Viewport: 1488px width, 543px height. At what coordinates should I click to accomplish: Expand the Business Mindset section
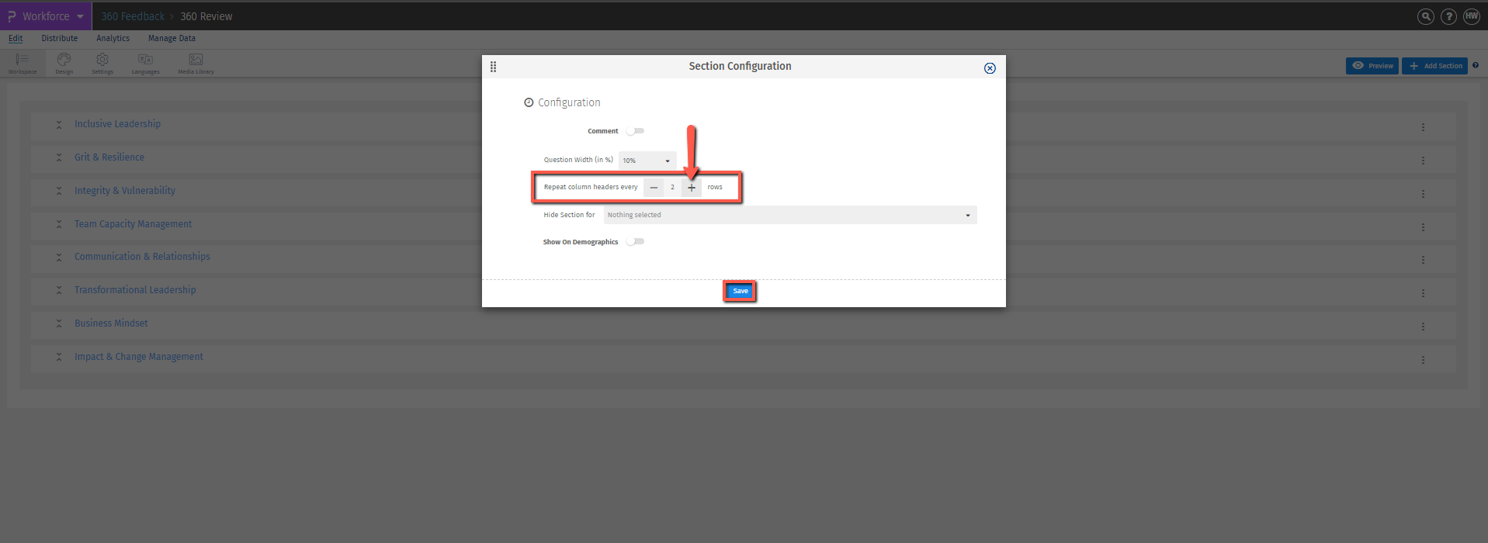59,323
